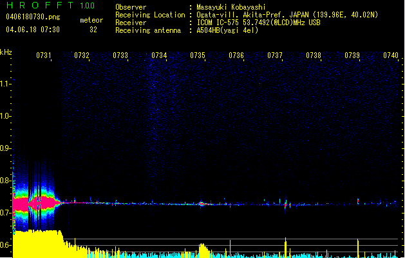Click the Receiving antenna label
Viewport: 405px width, 258px height.
click(148, 30)
